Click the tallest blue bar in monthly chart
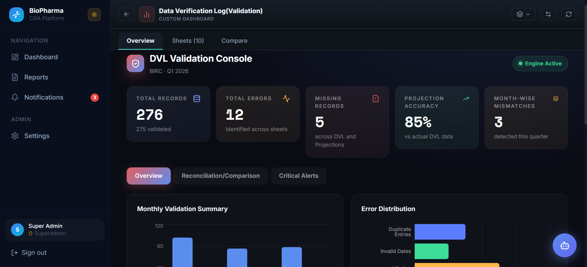This screenshot has width=587, height=267. (x=182, y=252)
